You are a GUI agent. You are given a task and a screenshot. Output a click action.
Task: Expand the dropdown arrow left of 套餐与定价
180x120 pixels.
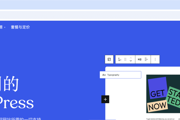pyautogui.click(x=5, y=27)
